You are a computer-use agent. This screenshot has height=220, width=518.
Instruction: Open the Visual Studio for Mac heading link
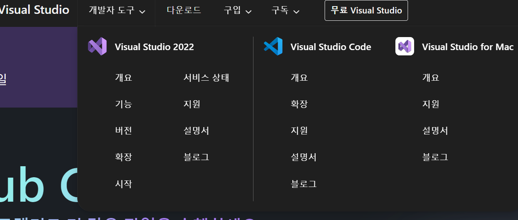[468, 47]
